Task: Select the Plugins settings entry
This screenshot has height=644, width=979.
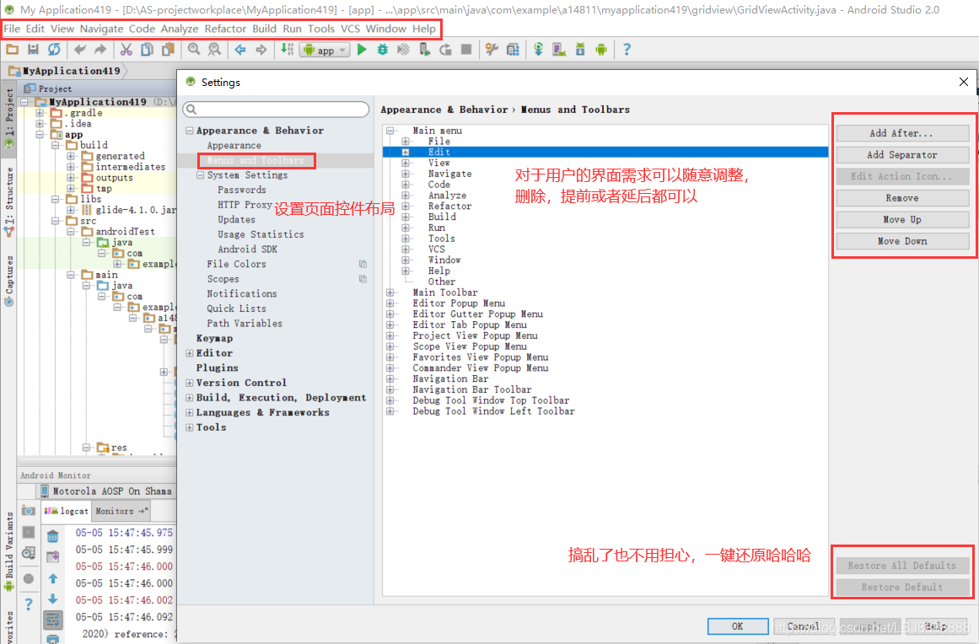Action: [x=217, y=368]
